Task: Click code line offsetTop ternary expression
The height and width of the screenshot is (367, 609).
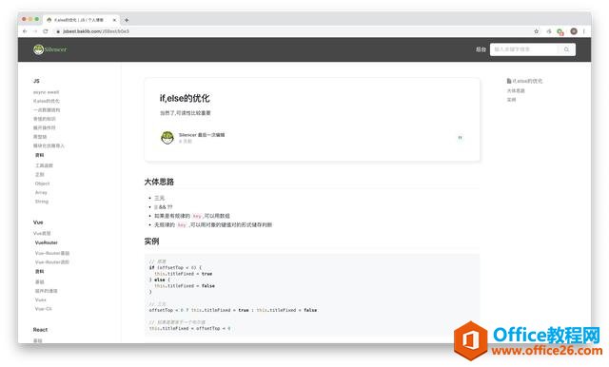Action: [233, 310]
